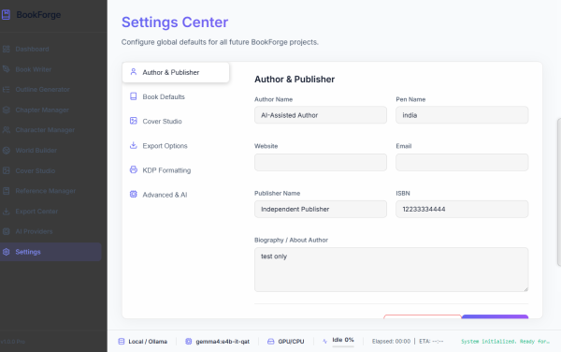This screenshot has width=561, height=352.
Task: Click the Author Name input field
Action: 321,115
